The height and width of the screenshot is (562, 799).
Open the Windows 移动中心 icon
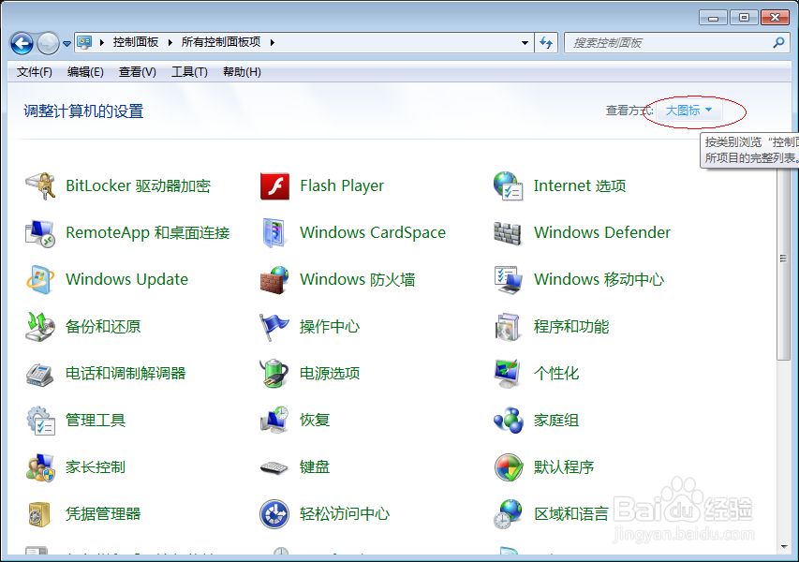508,280
